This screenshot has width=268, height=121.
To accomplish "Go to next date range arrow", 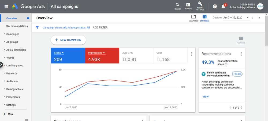I will click(x=259, y=18).
